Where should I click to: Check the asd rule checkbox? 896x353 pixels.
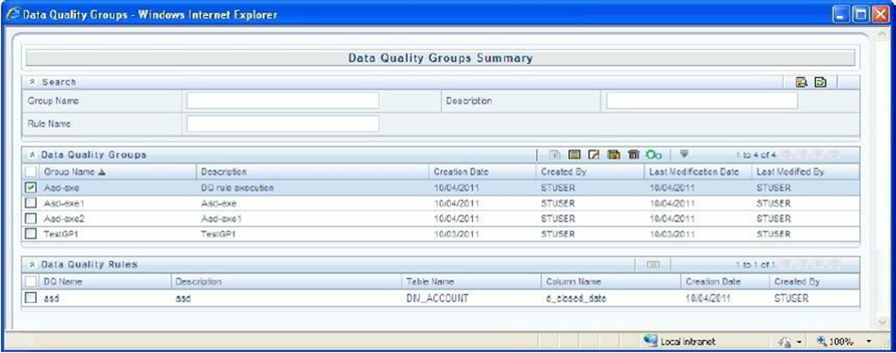(x=31, y=297)
